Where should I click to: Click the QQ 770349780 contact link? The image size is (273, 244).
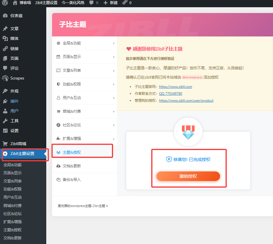tap(170, 94)
